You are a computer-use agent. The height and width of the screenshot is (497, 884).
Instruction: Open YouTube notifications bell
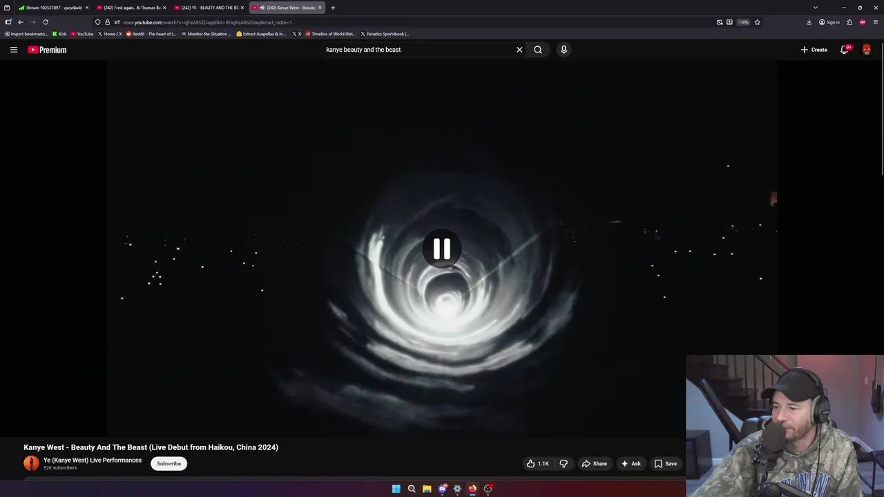click(845, 50)
